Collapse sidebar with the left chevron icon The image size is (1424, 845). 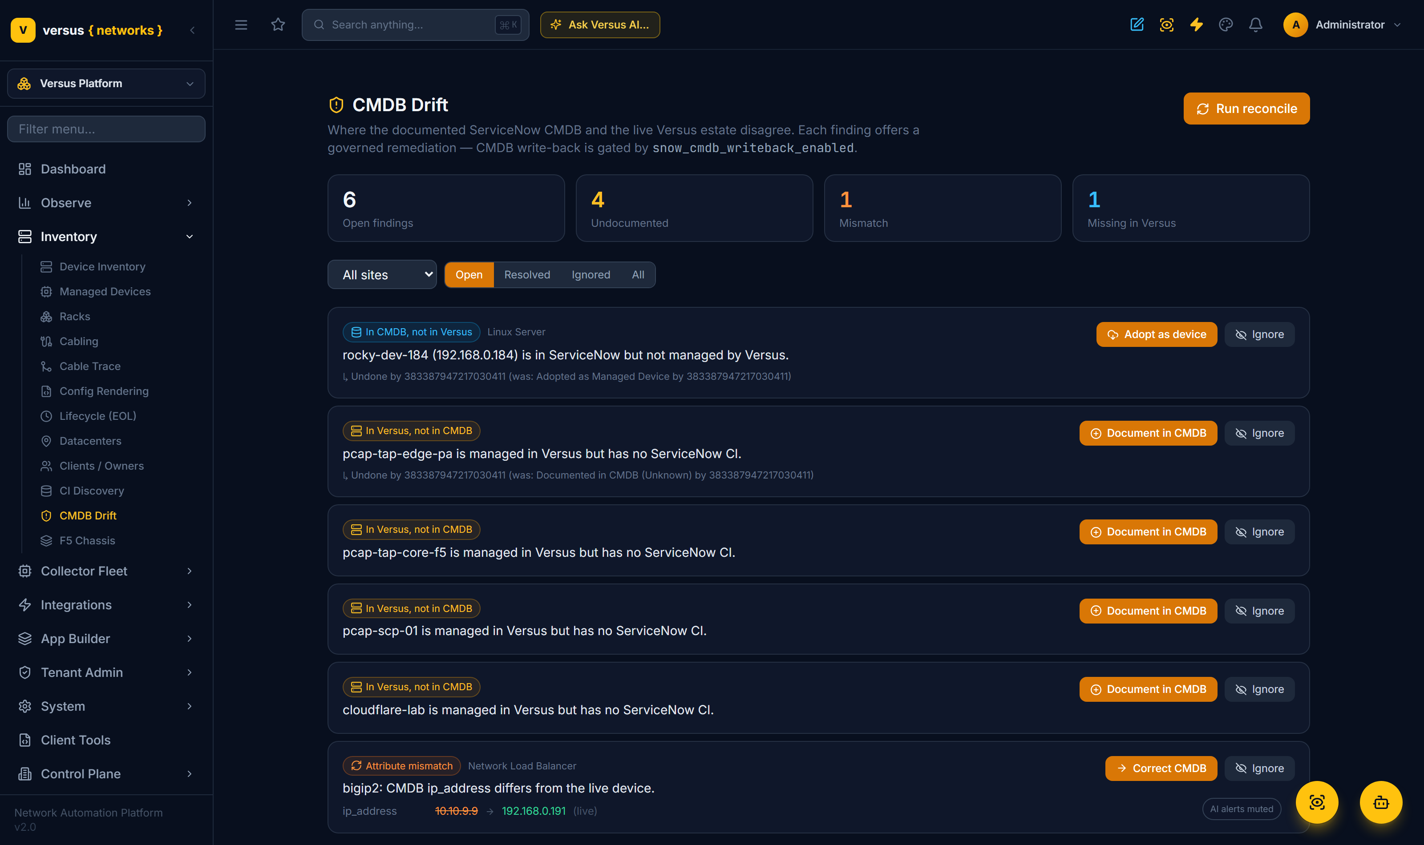(193, 30)
